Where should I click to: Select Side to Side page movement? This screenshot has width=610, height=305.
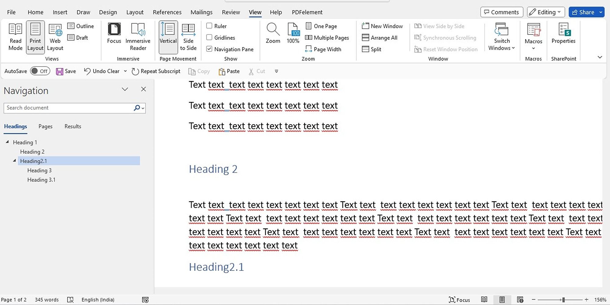click(188, 37)
